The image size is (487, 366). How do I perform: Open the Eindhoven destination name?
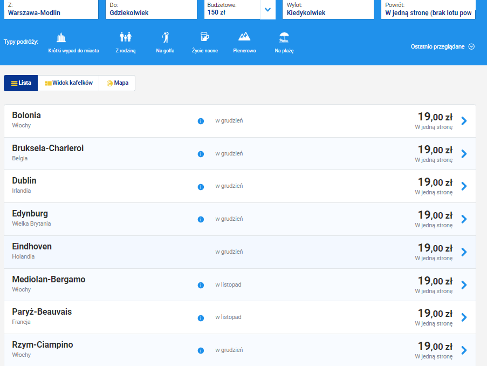(32, 247)
